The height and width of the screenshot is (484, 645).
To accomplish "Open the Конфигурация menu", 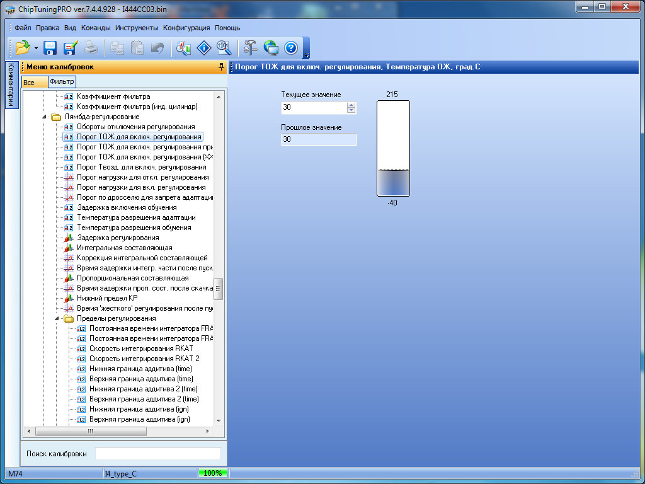I will [186, 28].
